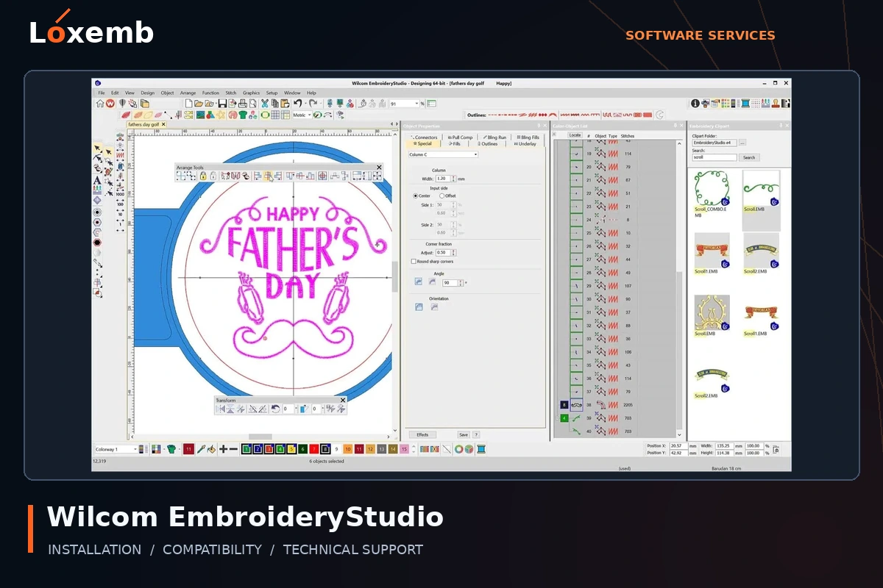
Task: Click the clipart Search button
Action: click(x=749, y=157)
